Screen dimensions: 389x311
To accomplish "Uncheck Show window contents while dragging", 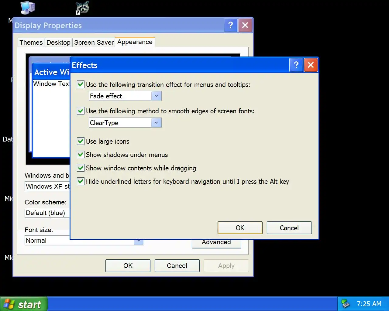I will (81, 168).
